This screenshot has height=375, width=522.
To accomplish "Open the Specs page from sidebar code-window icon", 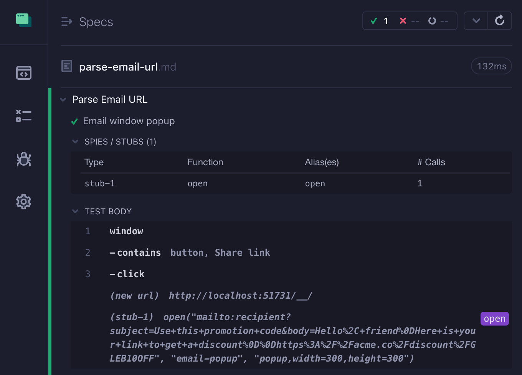I will tap(24, 73).
